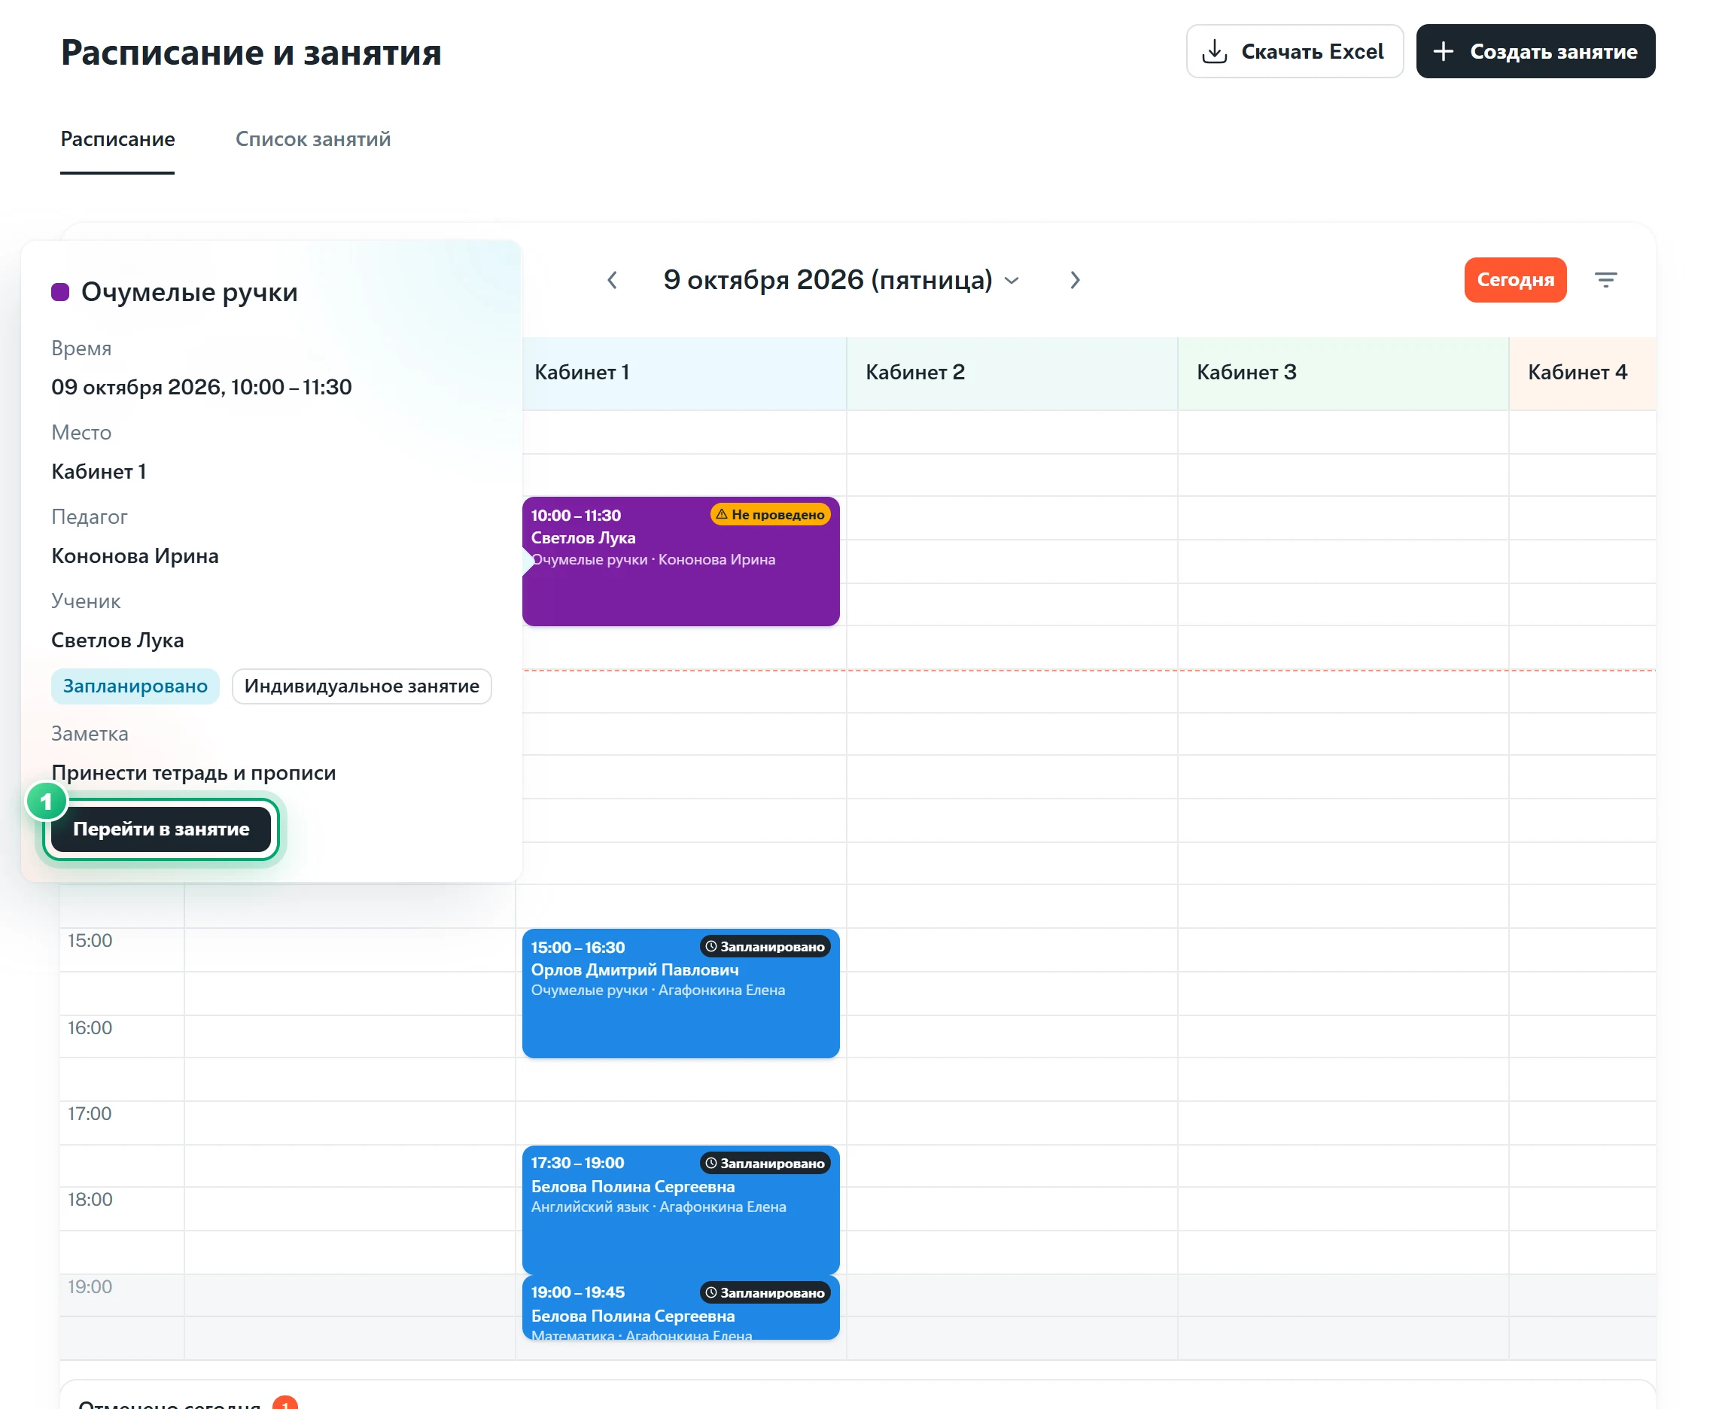The image size is (1716, 1409).
Task: Click teacher name Кононова Ирина in popup
Action: [x=135, y=556]
